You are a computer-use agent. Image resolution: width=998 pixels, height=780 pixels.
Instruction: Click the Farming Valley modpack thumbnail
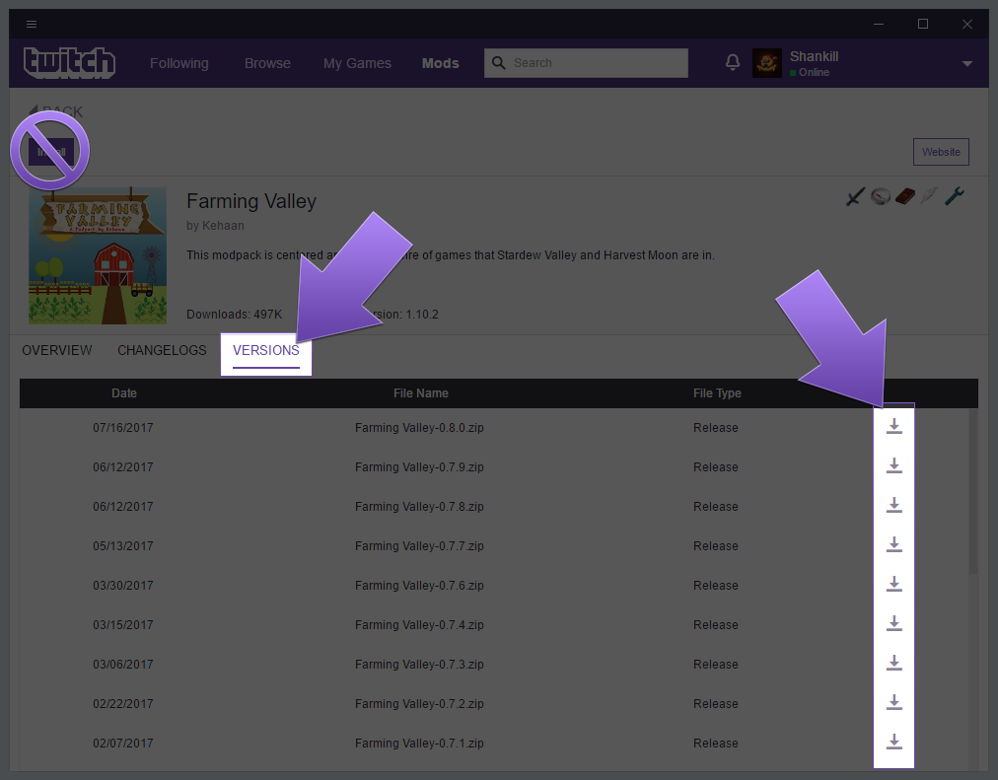98,255
